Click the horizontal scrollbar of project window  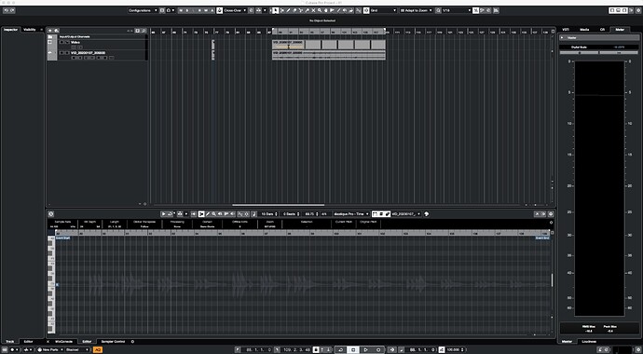pyautogui.click(x=278, y=204)
